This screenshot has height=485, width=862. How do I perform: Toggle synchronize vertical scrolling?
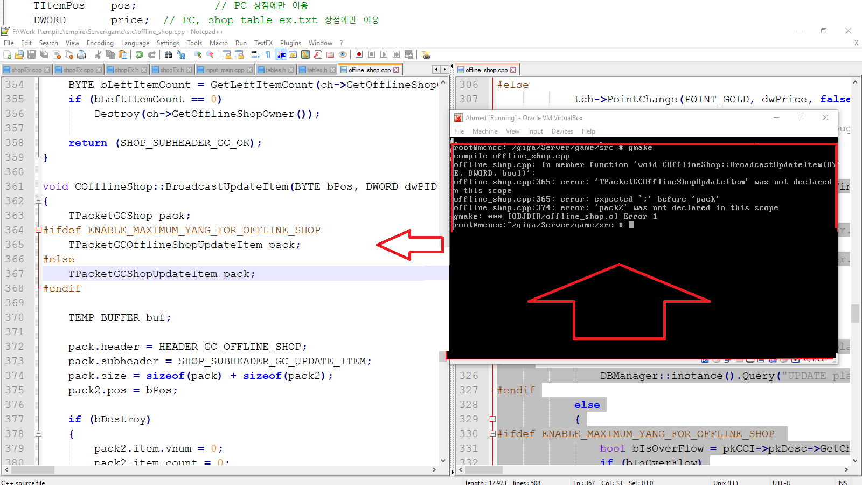click(227, 54)
